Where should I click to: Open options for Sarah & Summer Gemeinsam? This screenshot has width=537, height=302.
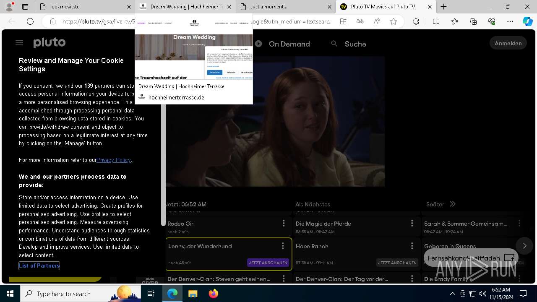pyautogui.click(x=519, y=223)
